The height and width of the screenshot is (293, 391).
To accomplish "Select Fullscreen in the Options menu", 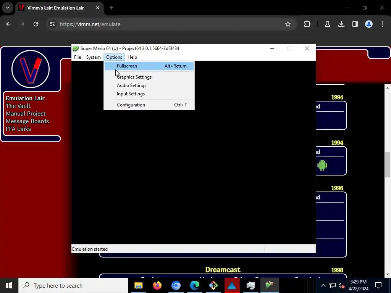I will pos(149,66).
